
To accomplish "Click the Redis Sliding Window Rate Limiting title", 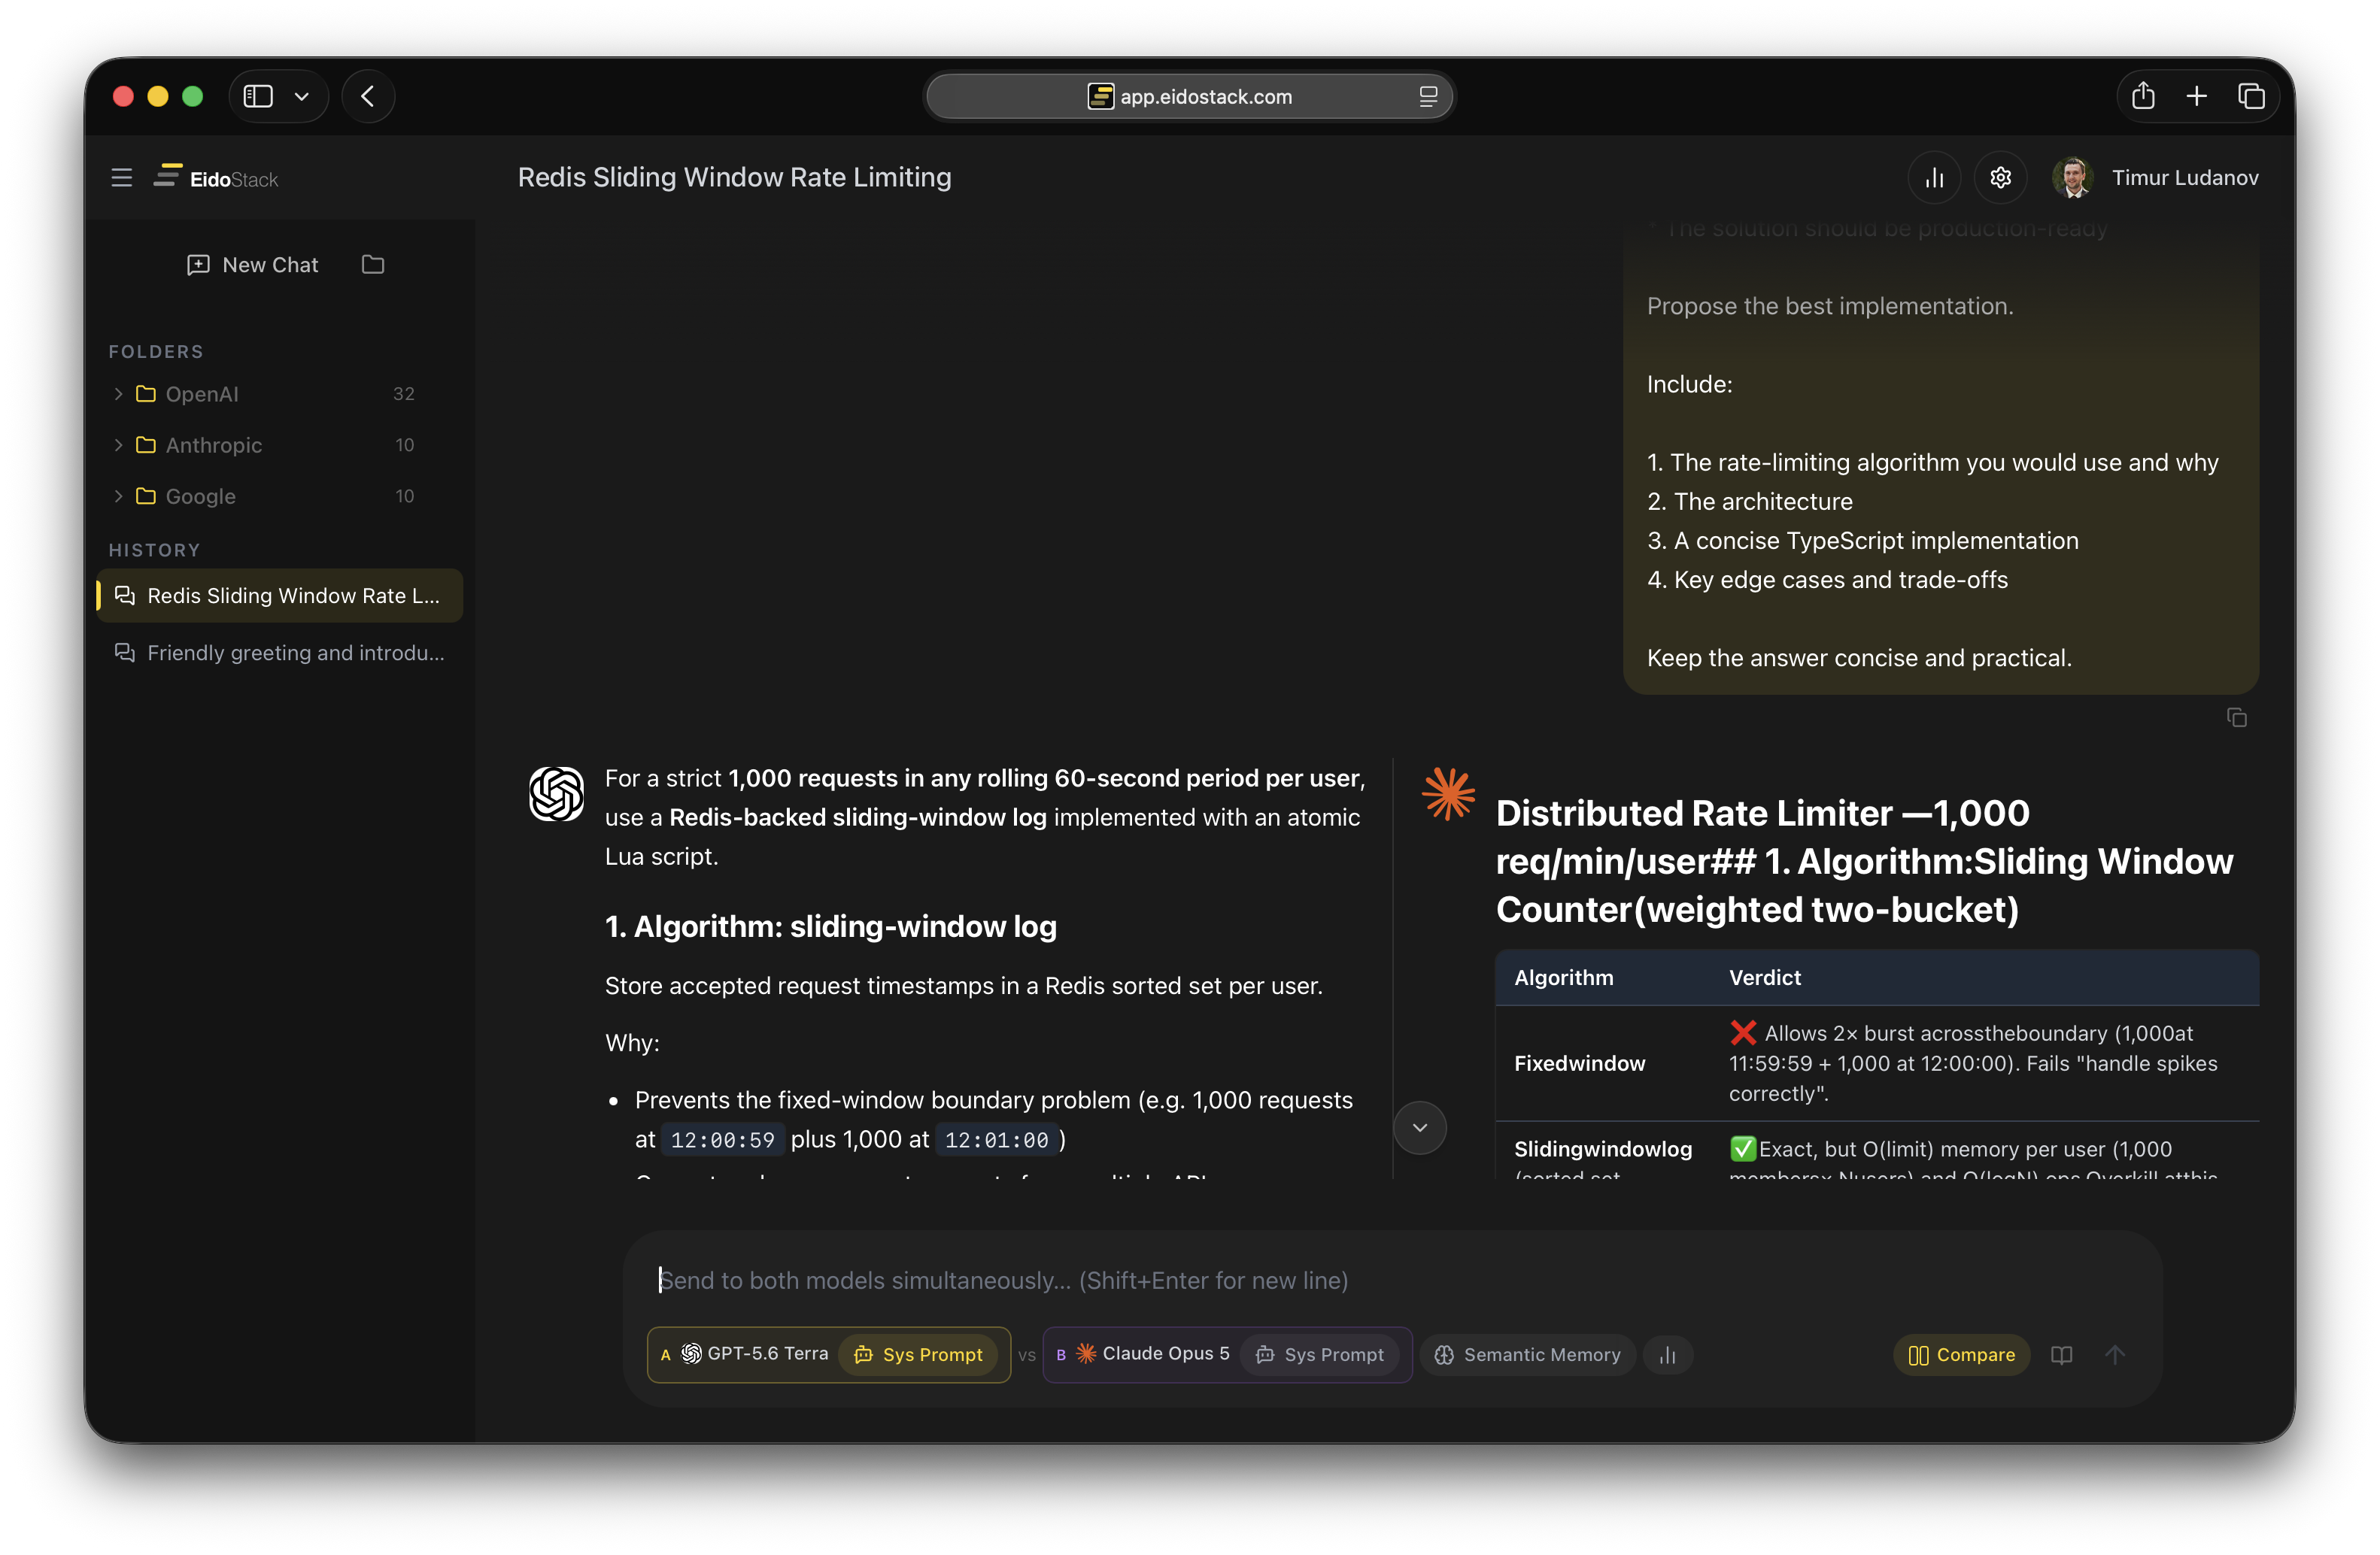I will click(x=734, y=177).
